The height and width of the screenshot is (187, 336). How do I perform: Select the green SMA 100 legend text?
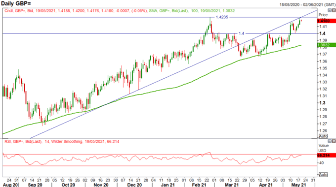(x=192, y=11)
